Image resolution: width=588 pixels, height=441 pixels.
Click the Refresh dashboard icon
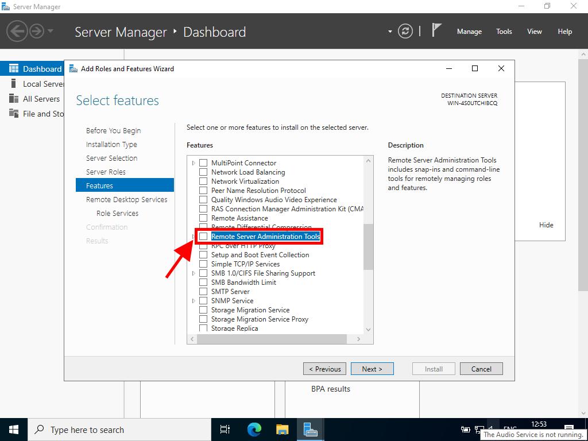[405, 32]
